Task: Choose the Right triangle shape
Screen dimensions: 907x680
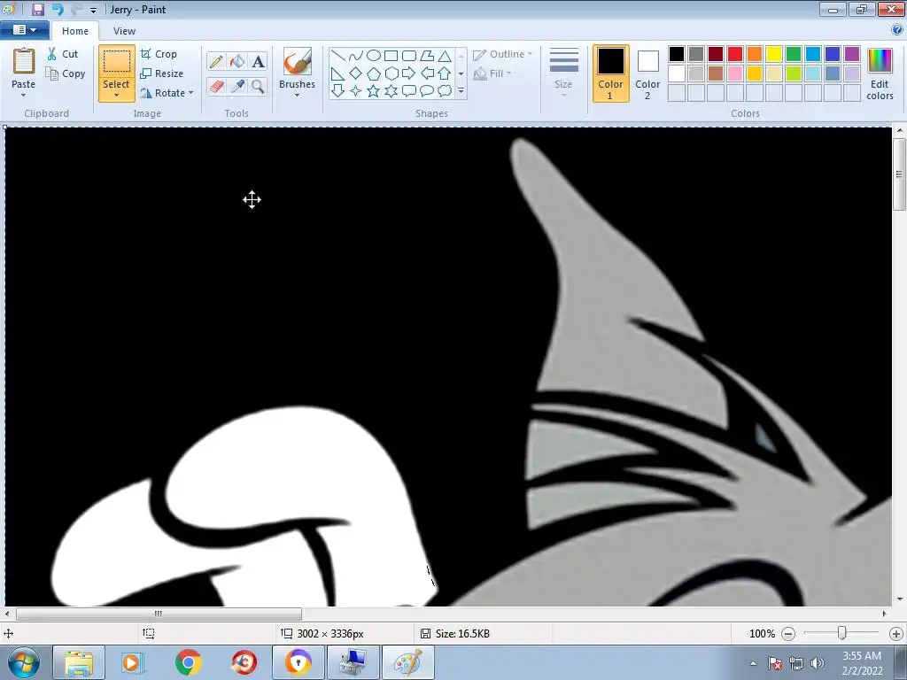Action: tap(338, 73)
